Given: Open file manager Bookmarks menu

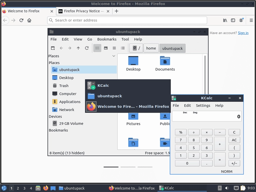Looking at the screenshot, I should pos(107,39).
